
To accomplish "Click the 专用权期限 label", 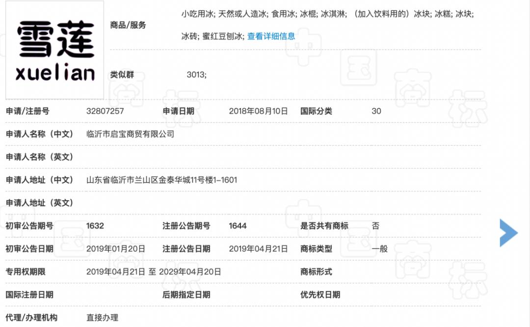I will [x=26, y=272].
